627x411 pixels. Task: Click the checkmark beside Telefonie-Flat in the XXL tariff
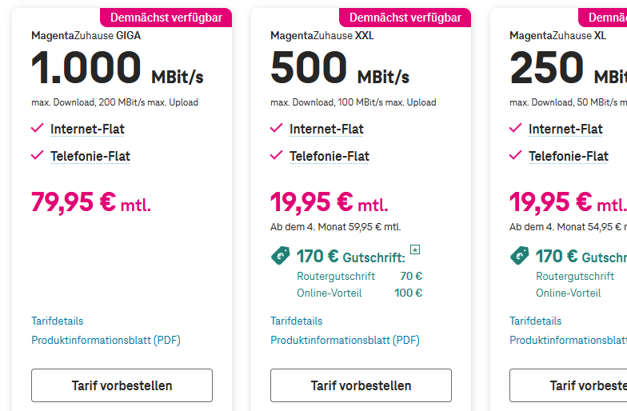(276, 155)
